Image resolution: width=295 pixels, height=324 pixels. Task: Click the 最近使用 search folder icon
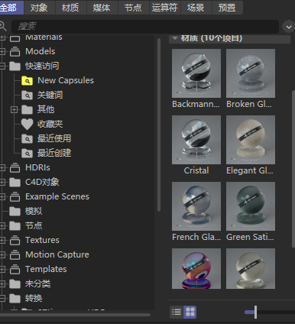tap(27, 139)
